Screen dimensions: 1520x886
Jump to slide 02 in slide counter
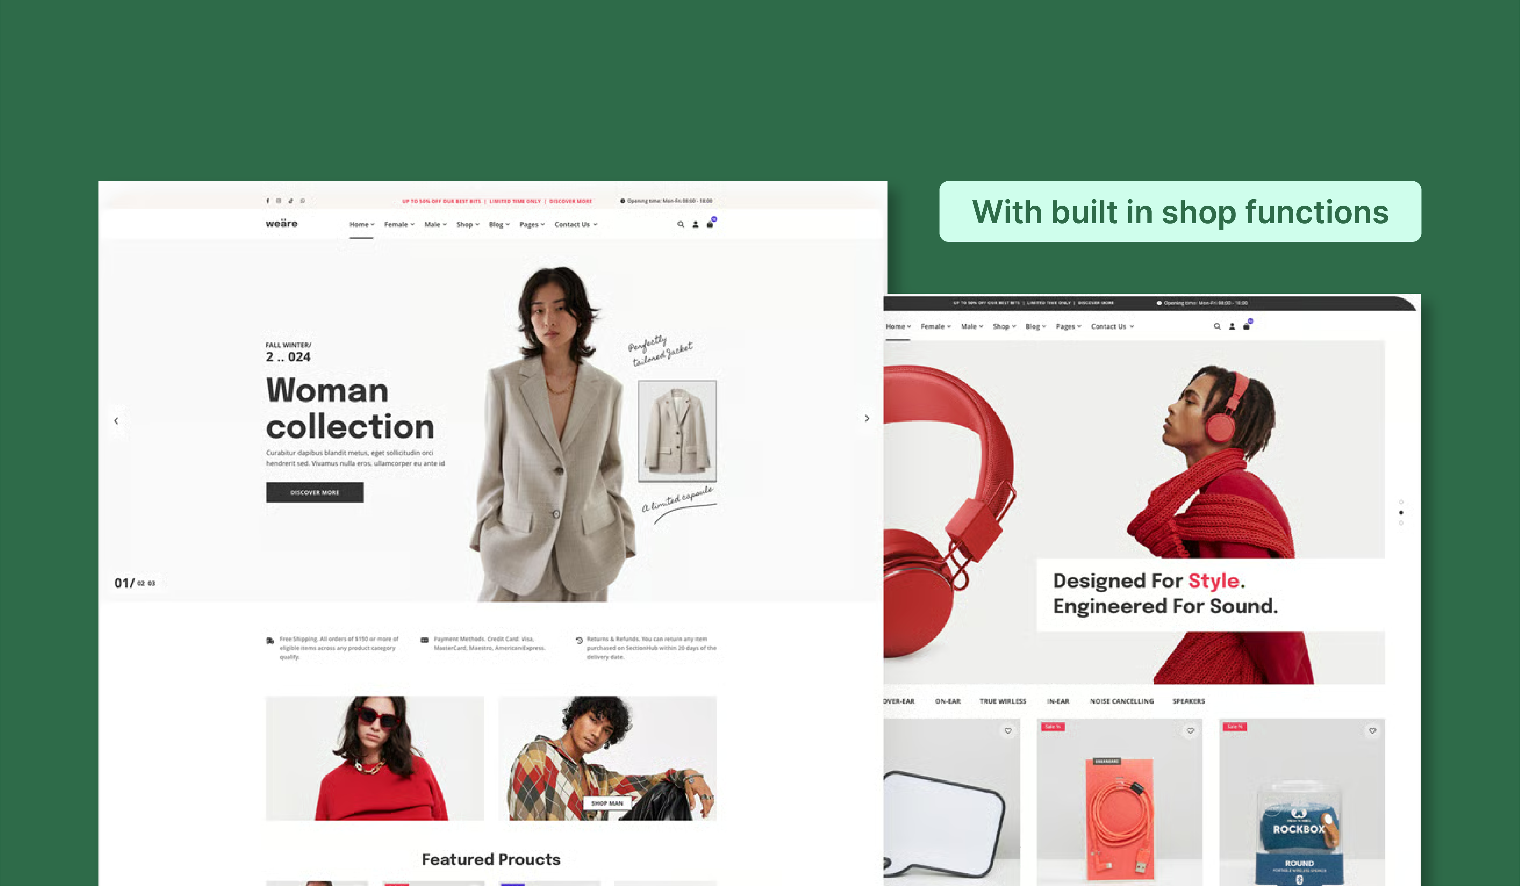(140, 583)
